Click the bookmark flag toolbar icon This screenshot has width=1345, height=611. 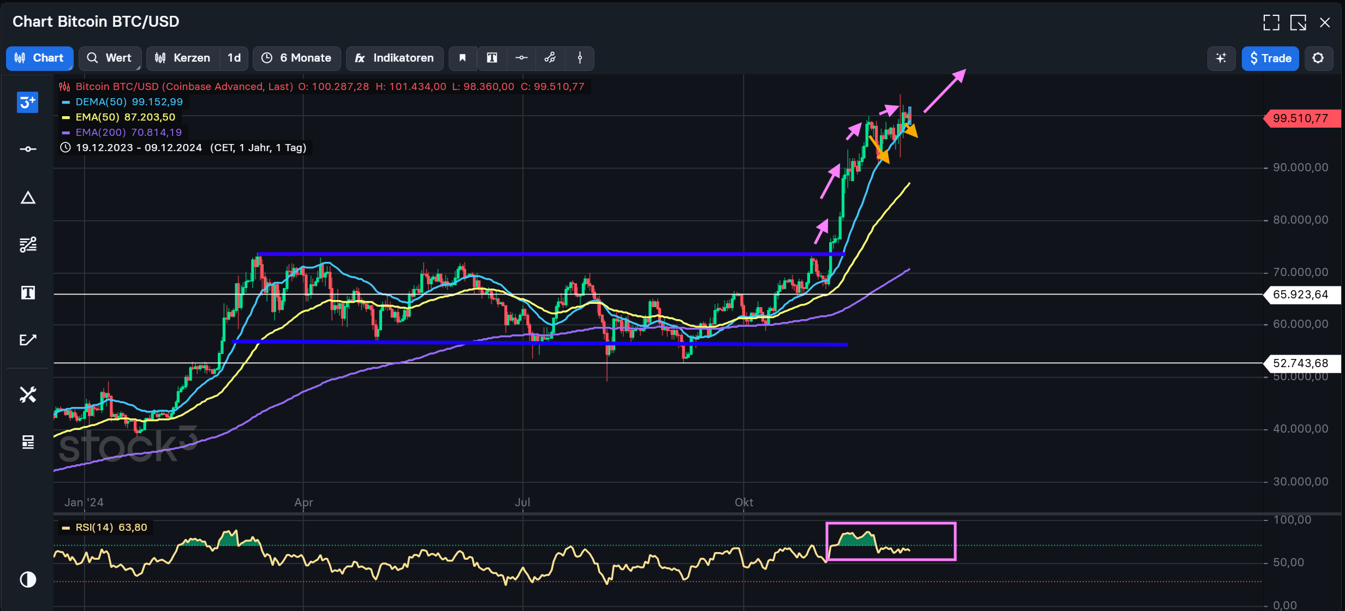tap(463, 58)
